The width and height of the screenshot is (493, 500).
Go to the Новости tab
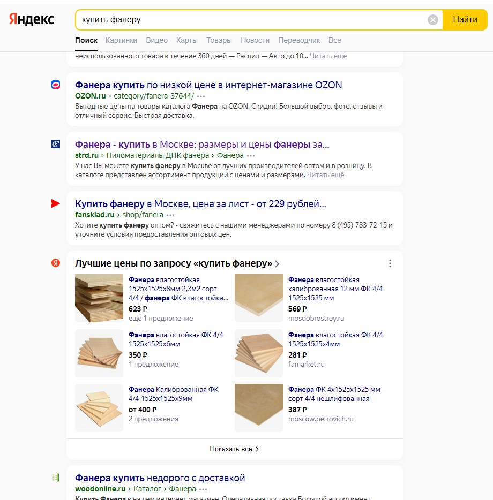255,41
